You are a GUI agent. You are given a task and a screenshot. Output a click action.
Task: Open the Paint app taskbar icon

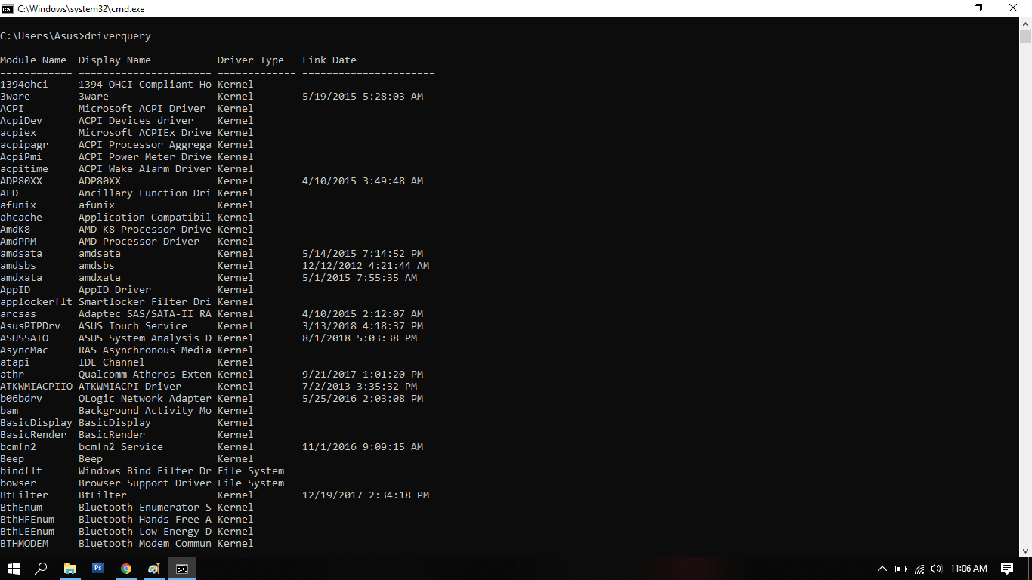(x=154, y=569)
